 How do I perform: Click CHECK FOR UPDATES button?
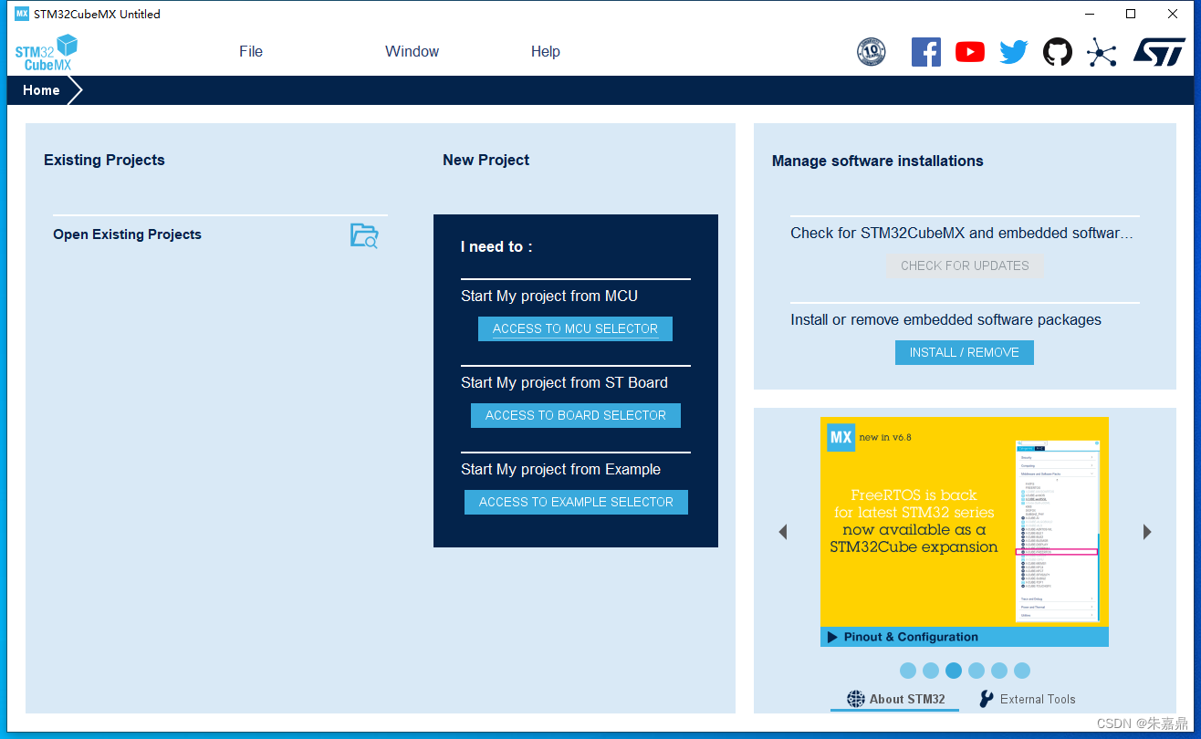(965, 265)
